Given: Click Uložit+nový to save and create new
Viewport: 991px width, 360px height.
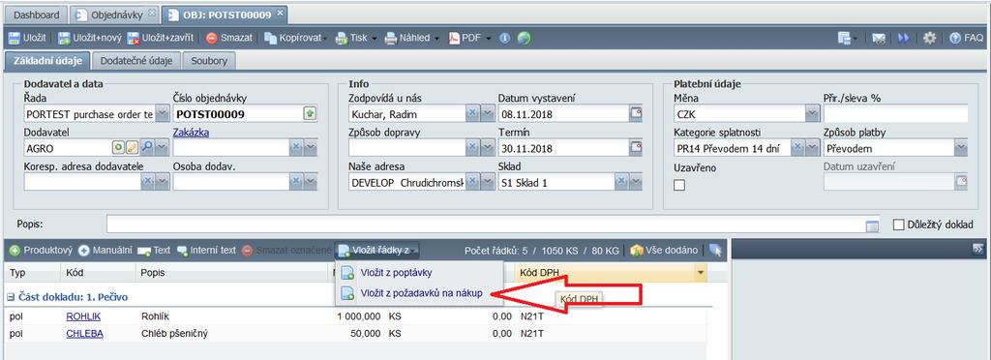Looking at the screenshot, I should (x=89, y=38).
